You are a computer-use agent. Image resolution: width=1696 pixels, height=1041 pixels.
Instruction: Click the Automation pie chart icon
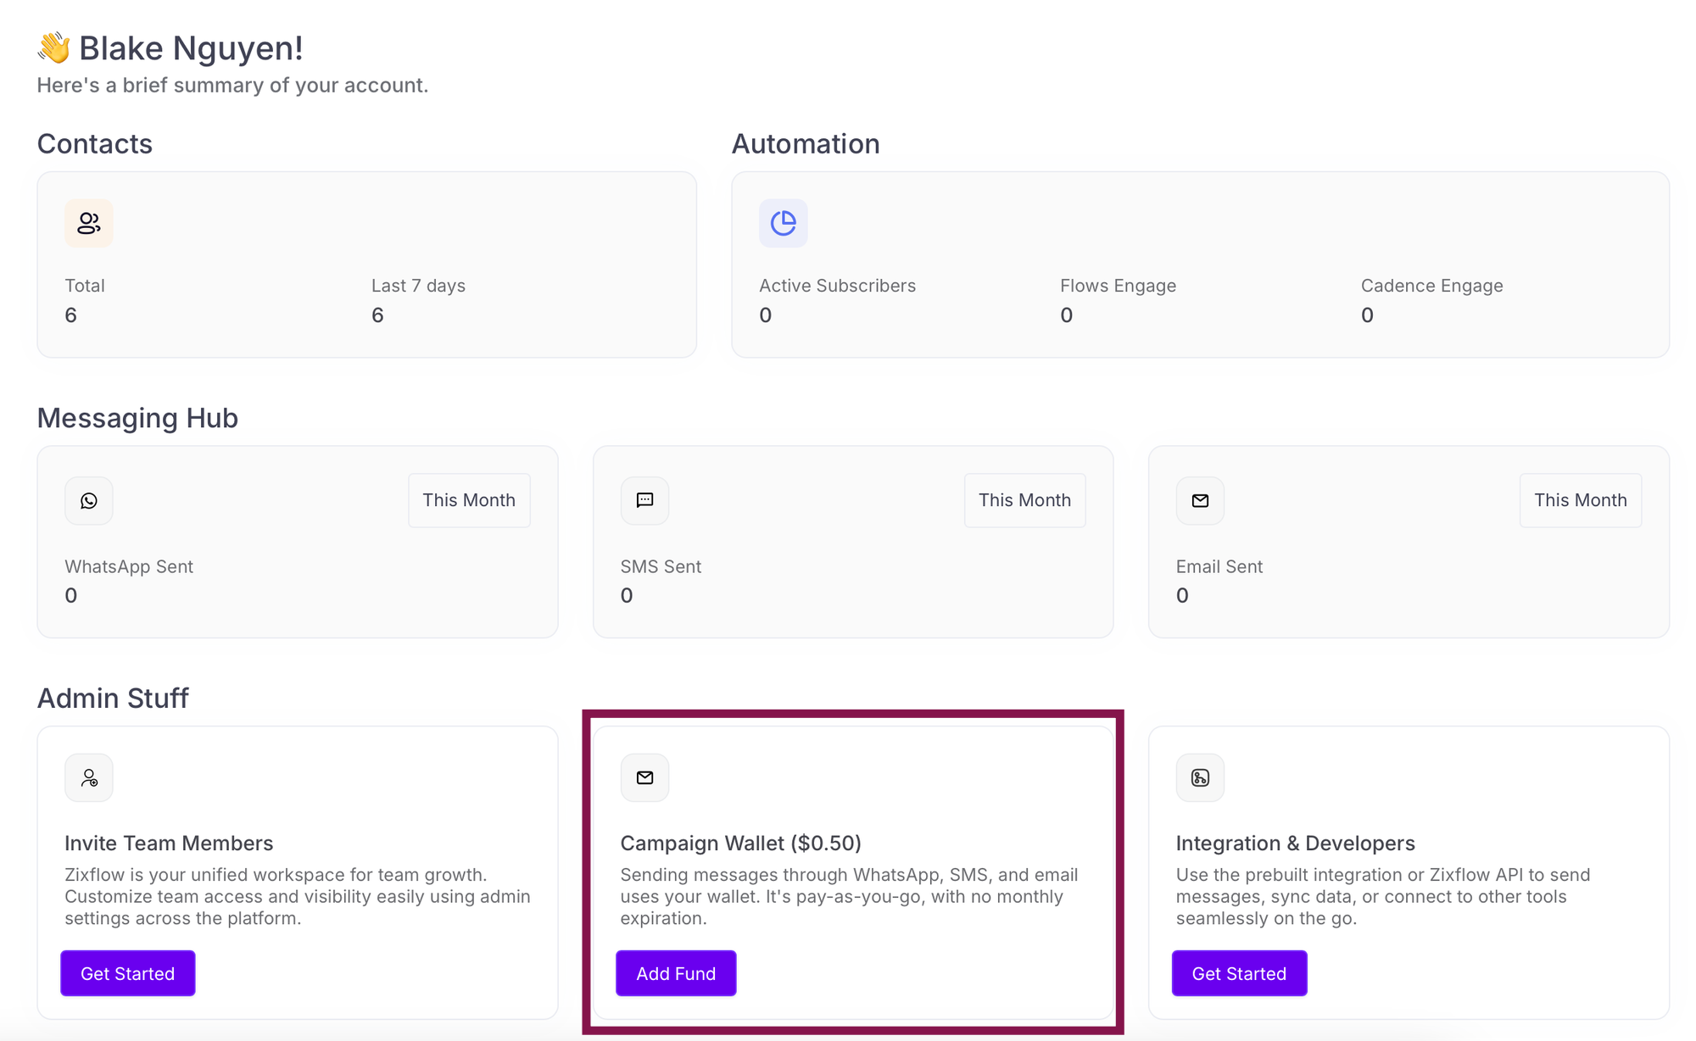point(783,223)
